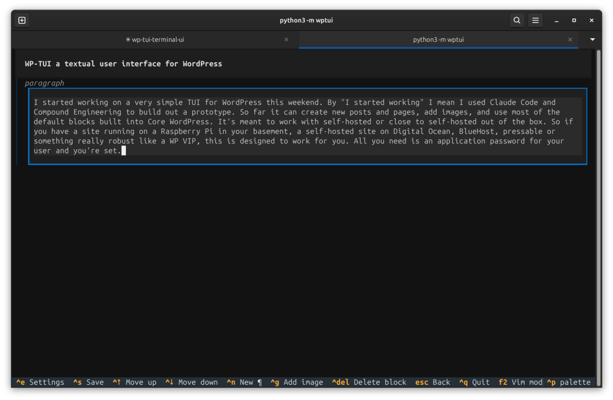Open a new terminal tab with plus icon

[x=22, y=20]
